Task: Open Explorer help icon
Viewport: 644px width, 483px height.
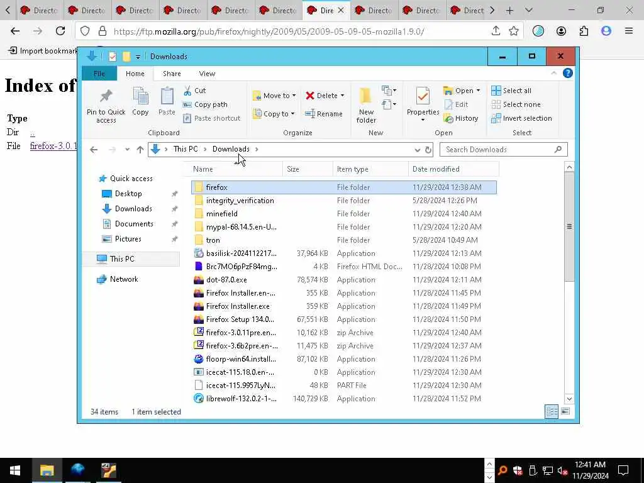Action: coord(568,73)
